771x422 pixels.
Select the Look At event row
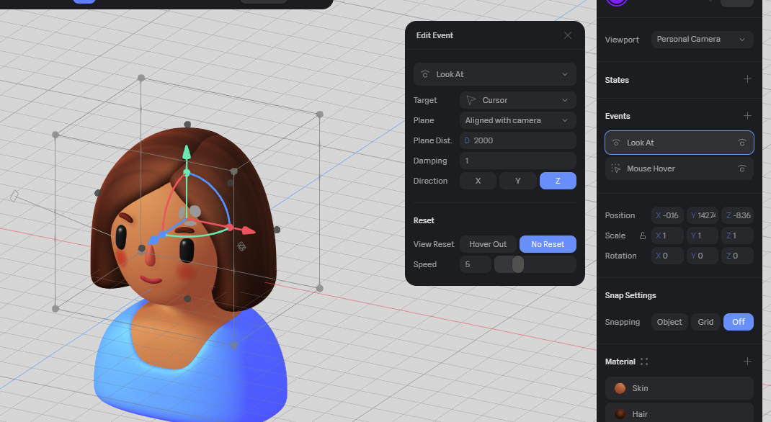[679, 143]
